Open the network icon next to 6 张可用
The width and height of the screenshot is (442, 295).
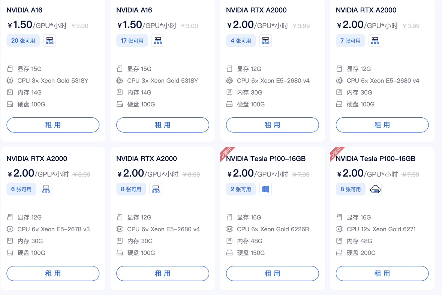point(46,189)
